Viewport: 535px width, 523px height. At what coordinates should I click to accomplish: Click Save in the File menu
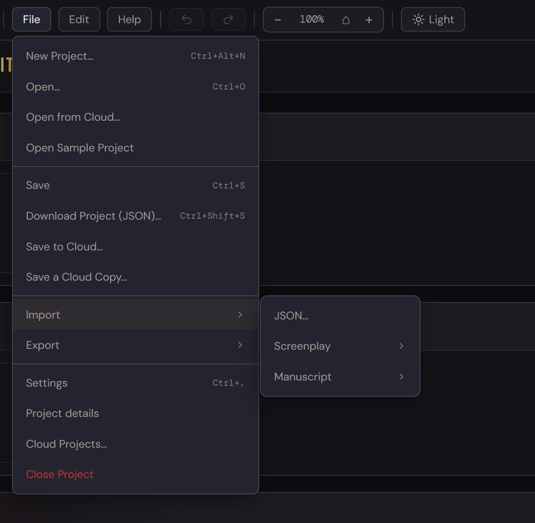tap(136, 185)
